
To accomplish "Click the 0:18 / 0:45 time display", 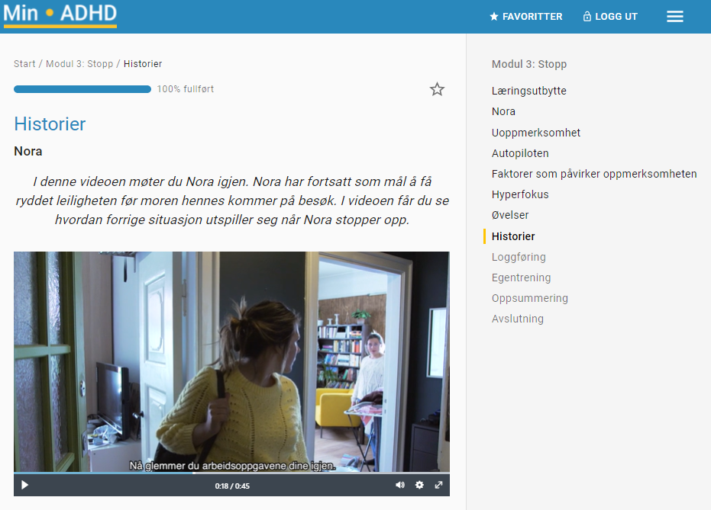I will [x=232, y=486].
